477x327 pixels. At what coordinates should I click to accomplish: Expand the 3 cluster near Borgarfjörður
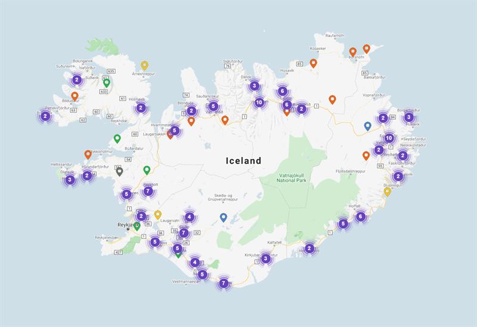[x=408, y=117]
